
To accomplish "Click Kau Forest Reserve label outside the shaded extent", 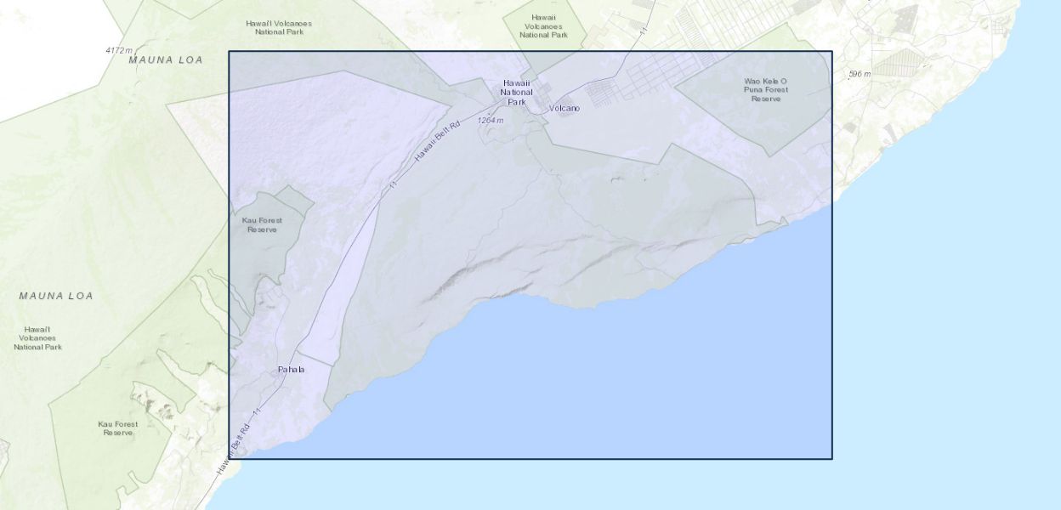I will click(118, 428).
